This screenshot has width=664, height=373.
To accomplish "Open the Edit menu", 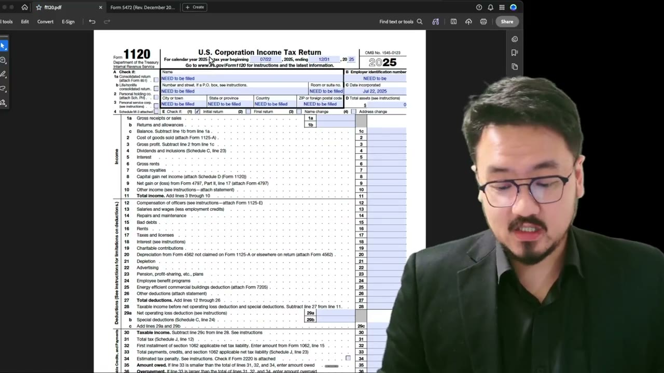I will click(x=25, y=22).
